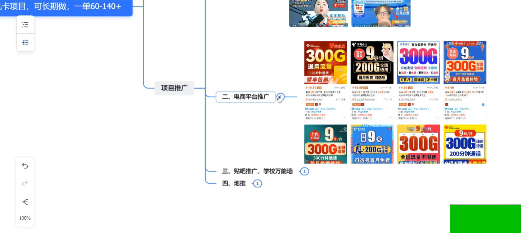
Task: Select the 四、地推 node
Action: (234, 184)
